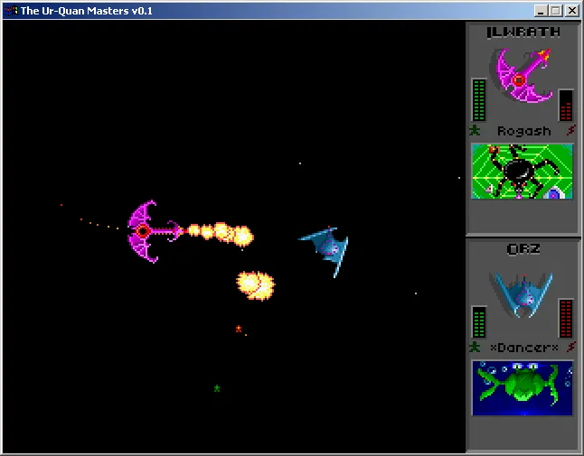Click the captain name *Dancer*
This screenshot has height=456, width=584.
pyautogui.click(x=523, y=348)
